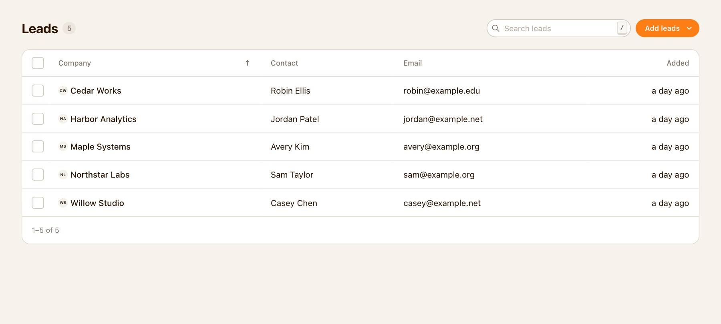
Task: Toggle the select-all checkbox in header
Action: (38, 63)
